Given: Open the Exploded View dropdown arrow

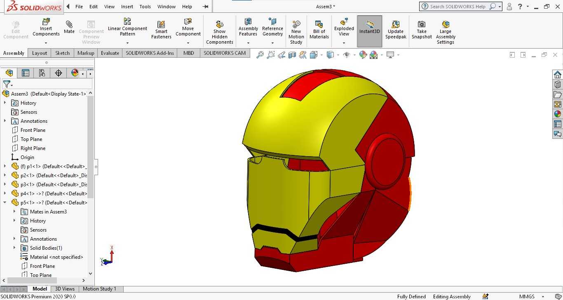Looking at the screenshot, I should [x=344, y=43].
